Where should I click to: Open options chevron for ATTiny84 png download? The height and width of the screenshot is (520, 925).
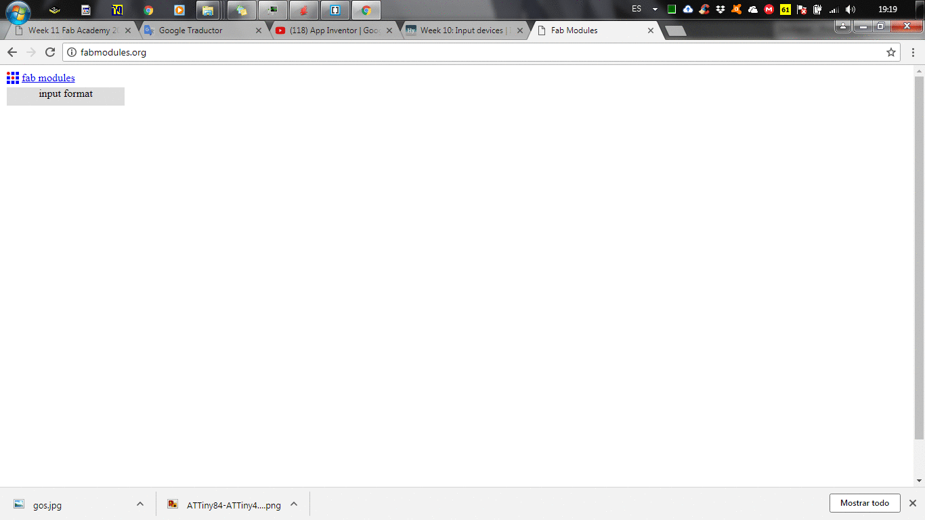pyautogui.click(x=294, y=504)
